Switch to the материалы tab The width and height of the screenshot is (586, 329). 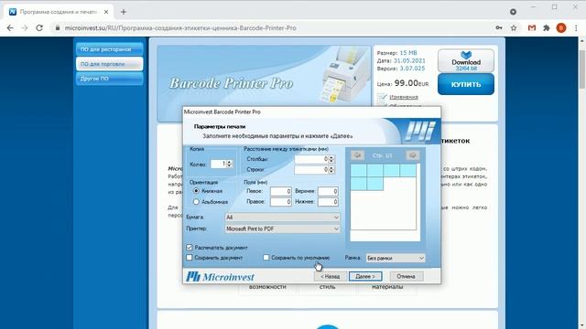click(387, 287)
